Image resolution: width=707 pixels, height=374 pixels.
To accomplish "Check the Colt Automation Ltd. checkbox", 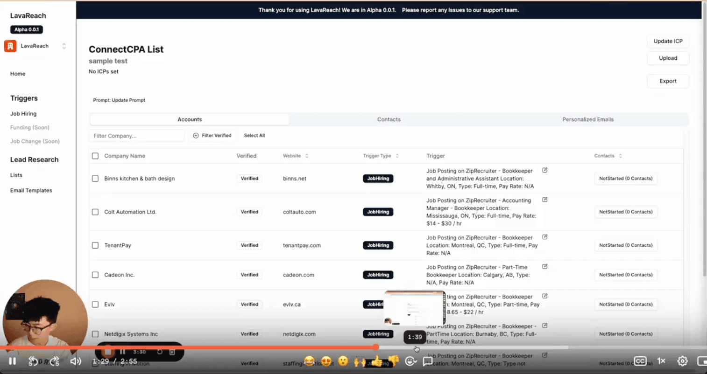I will [95, 212].
